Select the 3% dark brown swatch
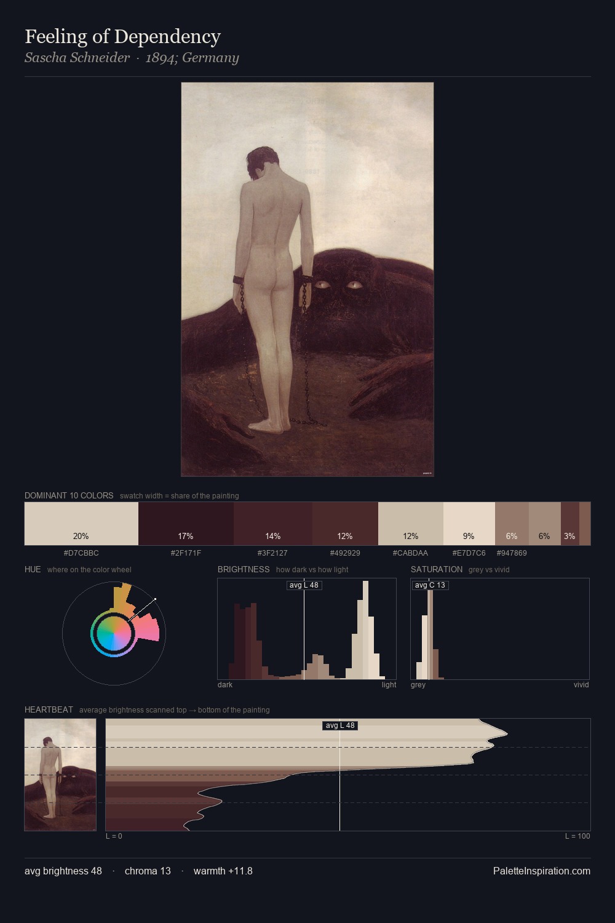615x923 pixels. [570, 524]
